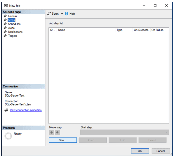174x158 pixels.
Task: Open the Start step combo box
Action: [125, 132]
